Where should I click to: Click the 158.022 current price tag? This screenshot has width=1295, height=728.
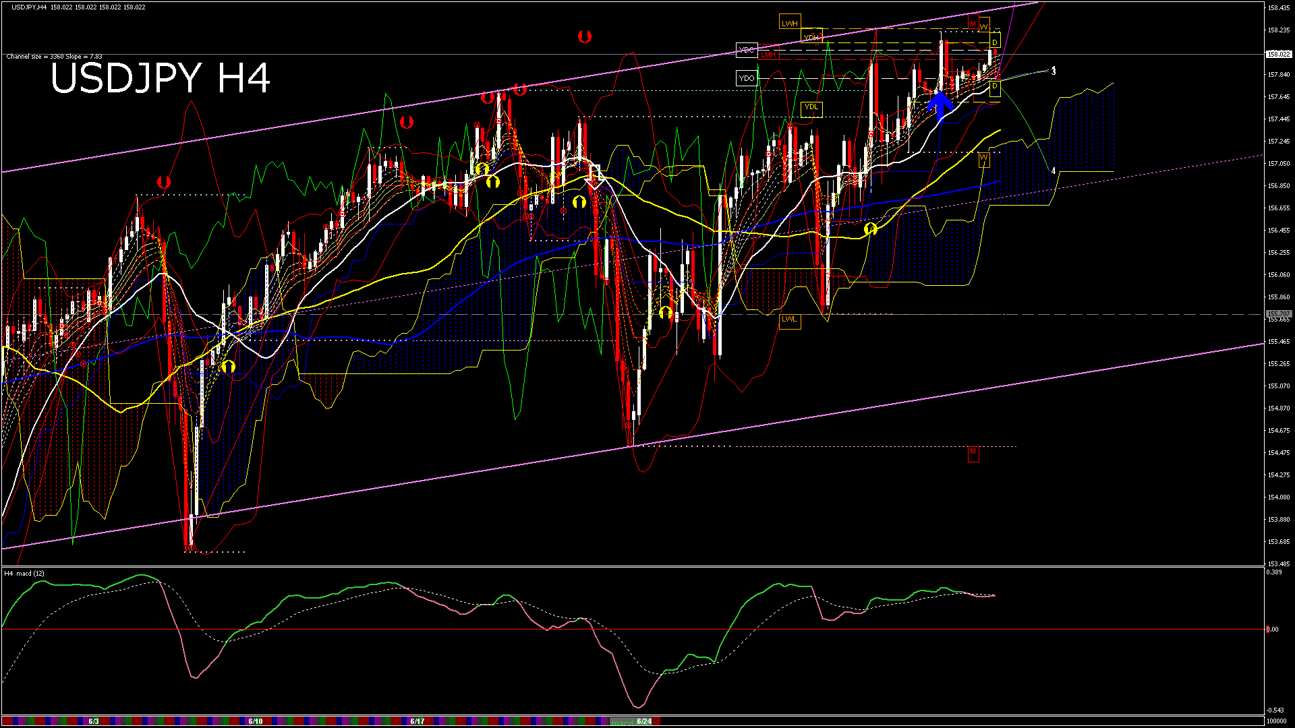(x=1278, y=54)
